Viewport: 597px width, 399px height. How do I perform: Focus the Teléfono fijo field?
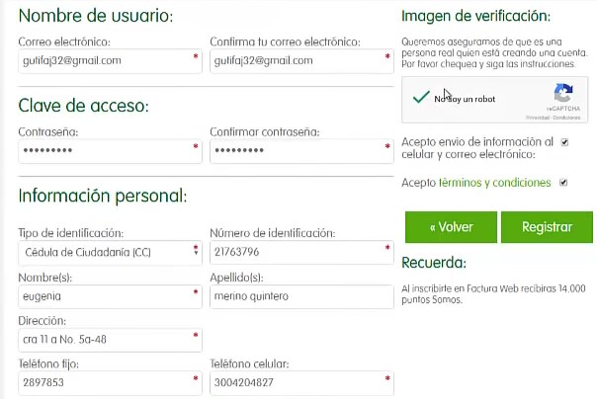110,383
